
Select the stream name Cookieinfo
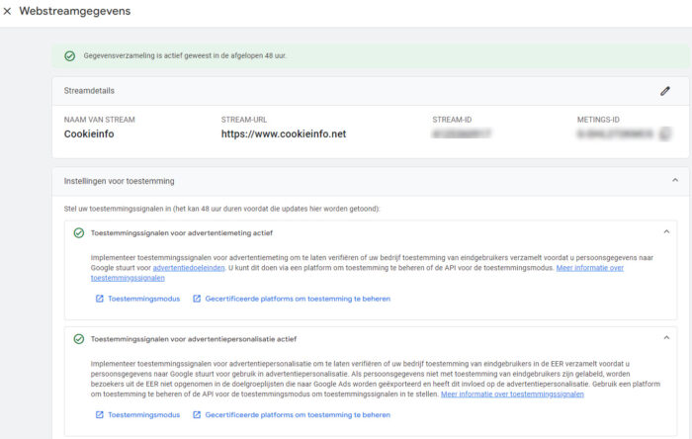tap(89, 134)
